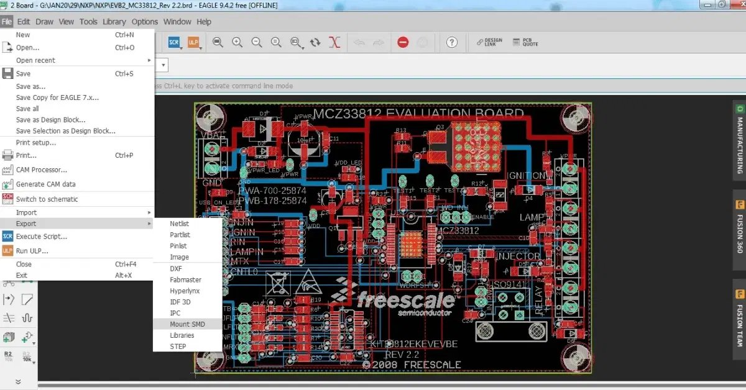Click Save all in the File menu
746x390 pixels.
pos(77,109)
